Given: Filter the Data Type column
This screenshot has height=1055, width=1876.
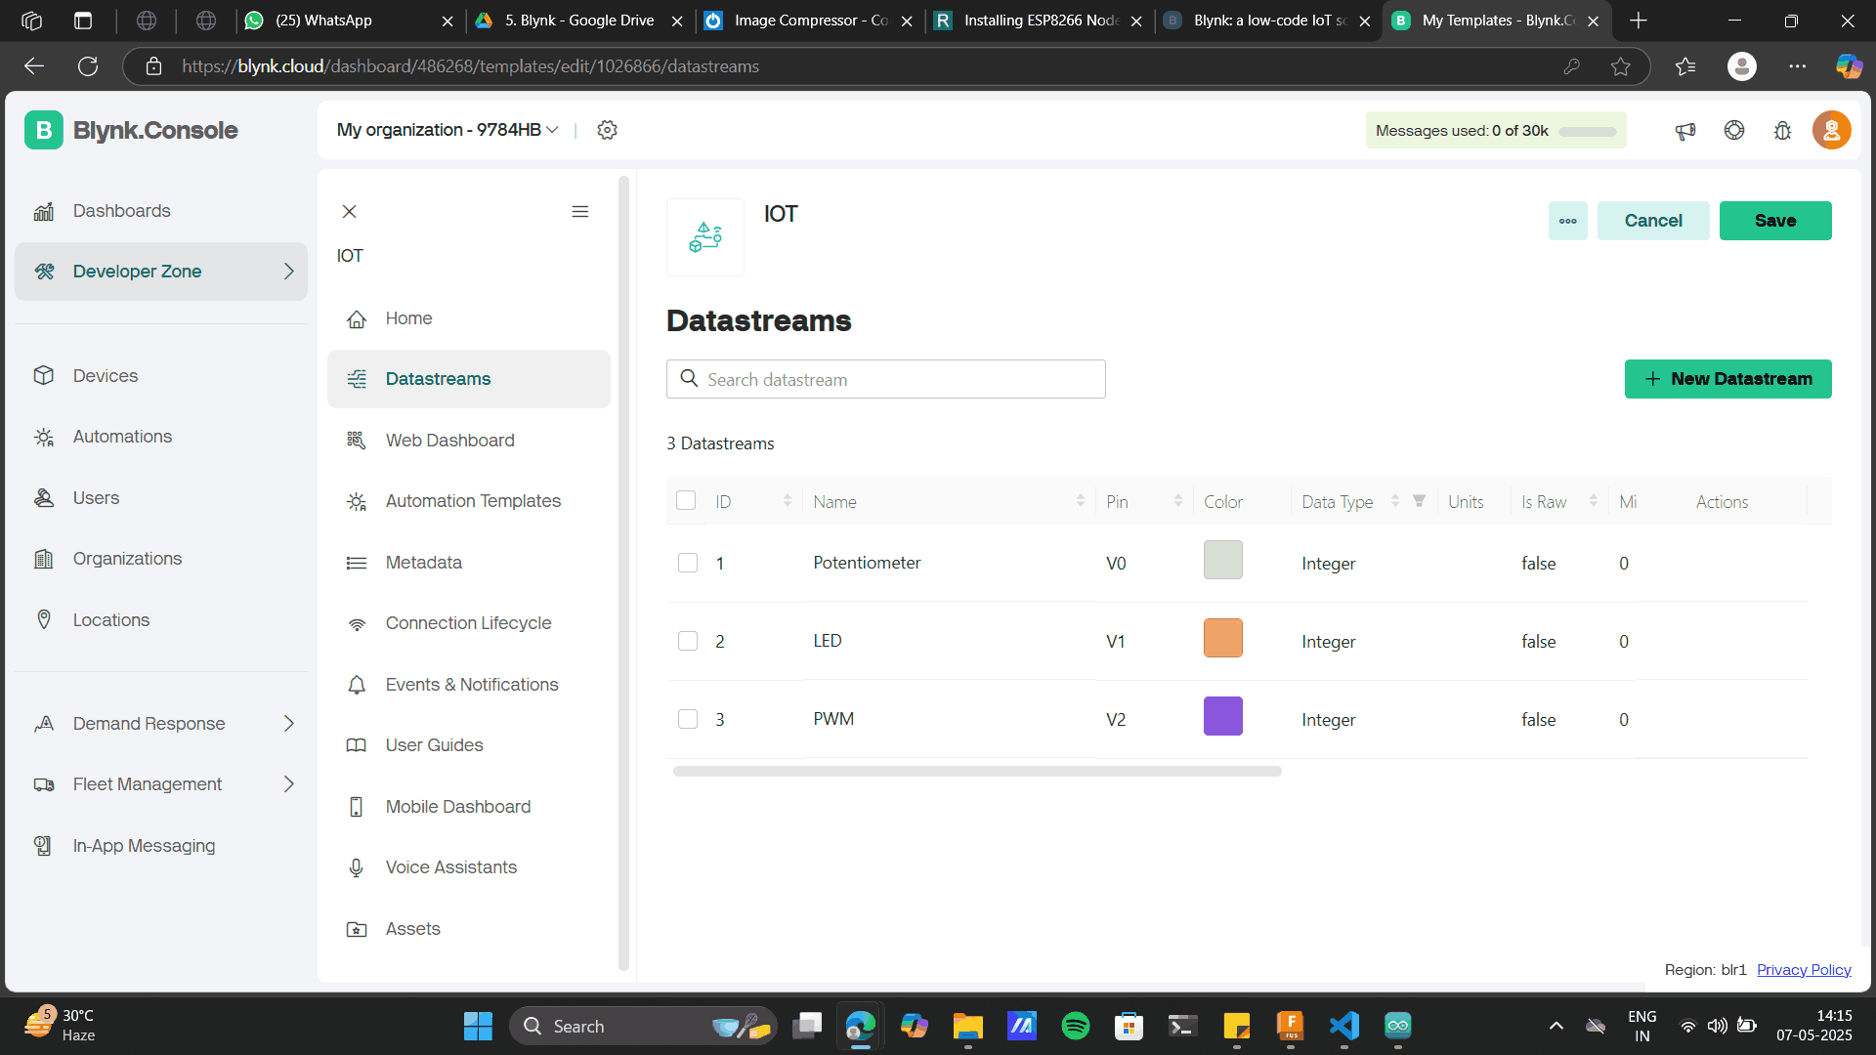Looking at the screenshot, I should point(1419,501).
